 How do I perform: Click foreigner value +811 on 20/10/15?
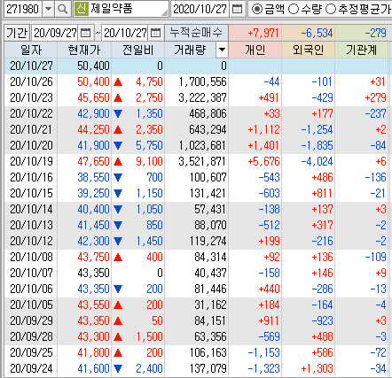pyautogui.click(x=322, y=193)
